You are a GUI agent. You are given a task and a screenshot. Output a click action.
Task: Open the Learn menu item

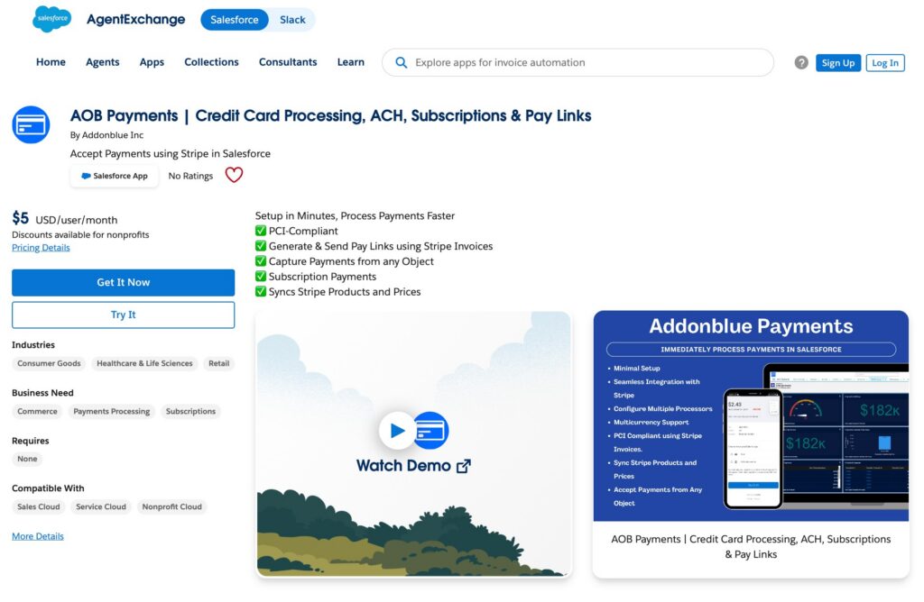(351, 62)
